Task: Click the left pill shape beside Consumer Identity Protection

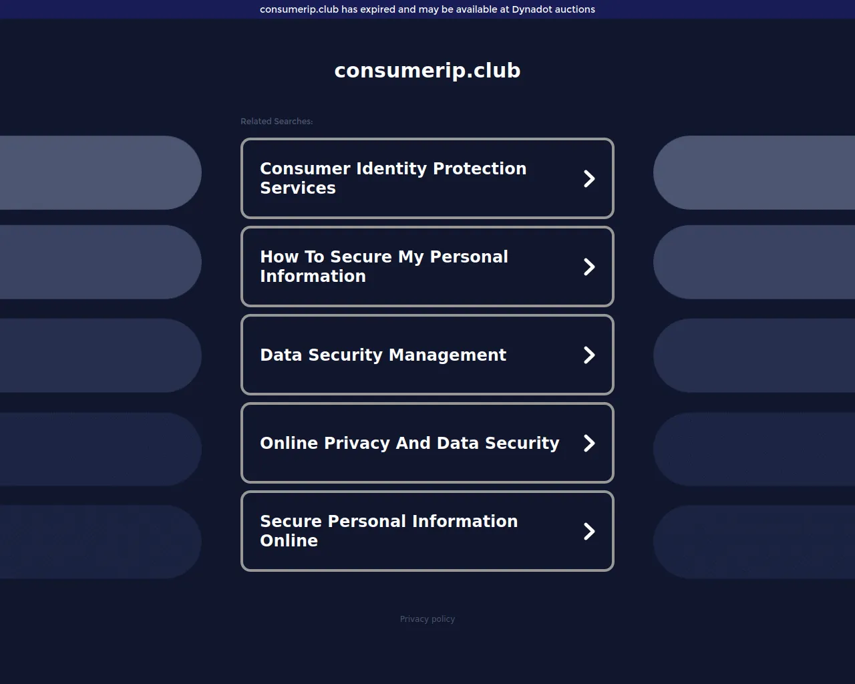Action: (x=100, y=172)
